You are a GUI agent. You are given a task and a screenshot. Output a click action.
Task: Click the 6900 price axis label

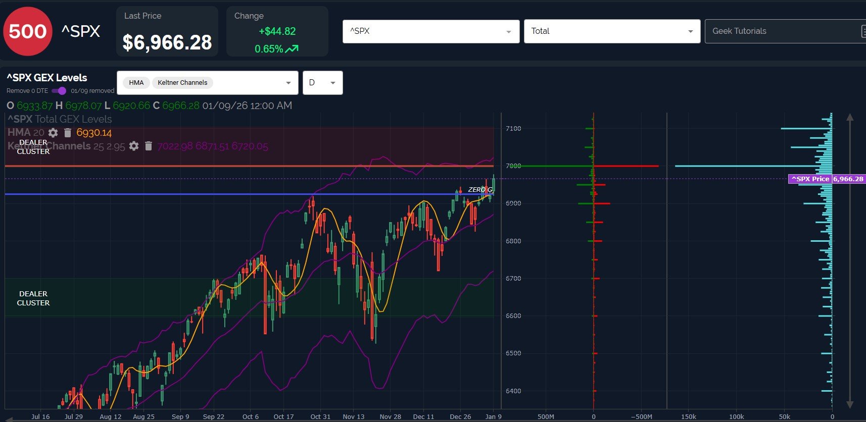coord(513,203)
